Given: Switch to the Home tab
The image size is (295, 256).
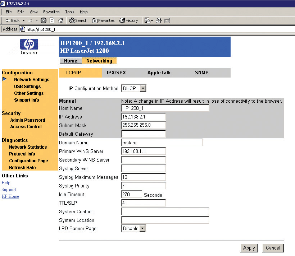Looking at the screenshot, I should (x=71, y=61).
